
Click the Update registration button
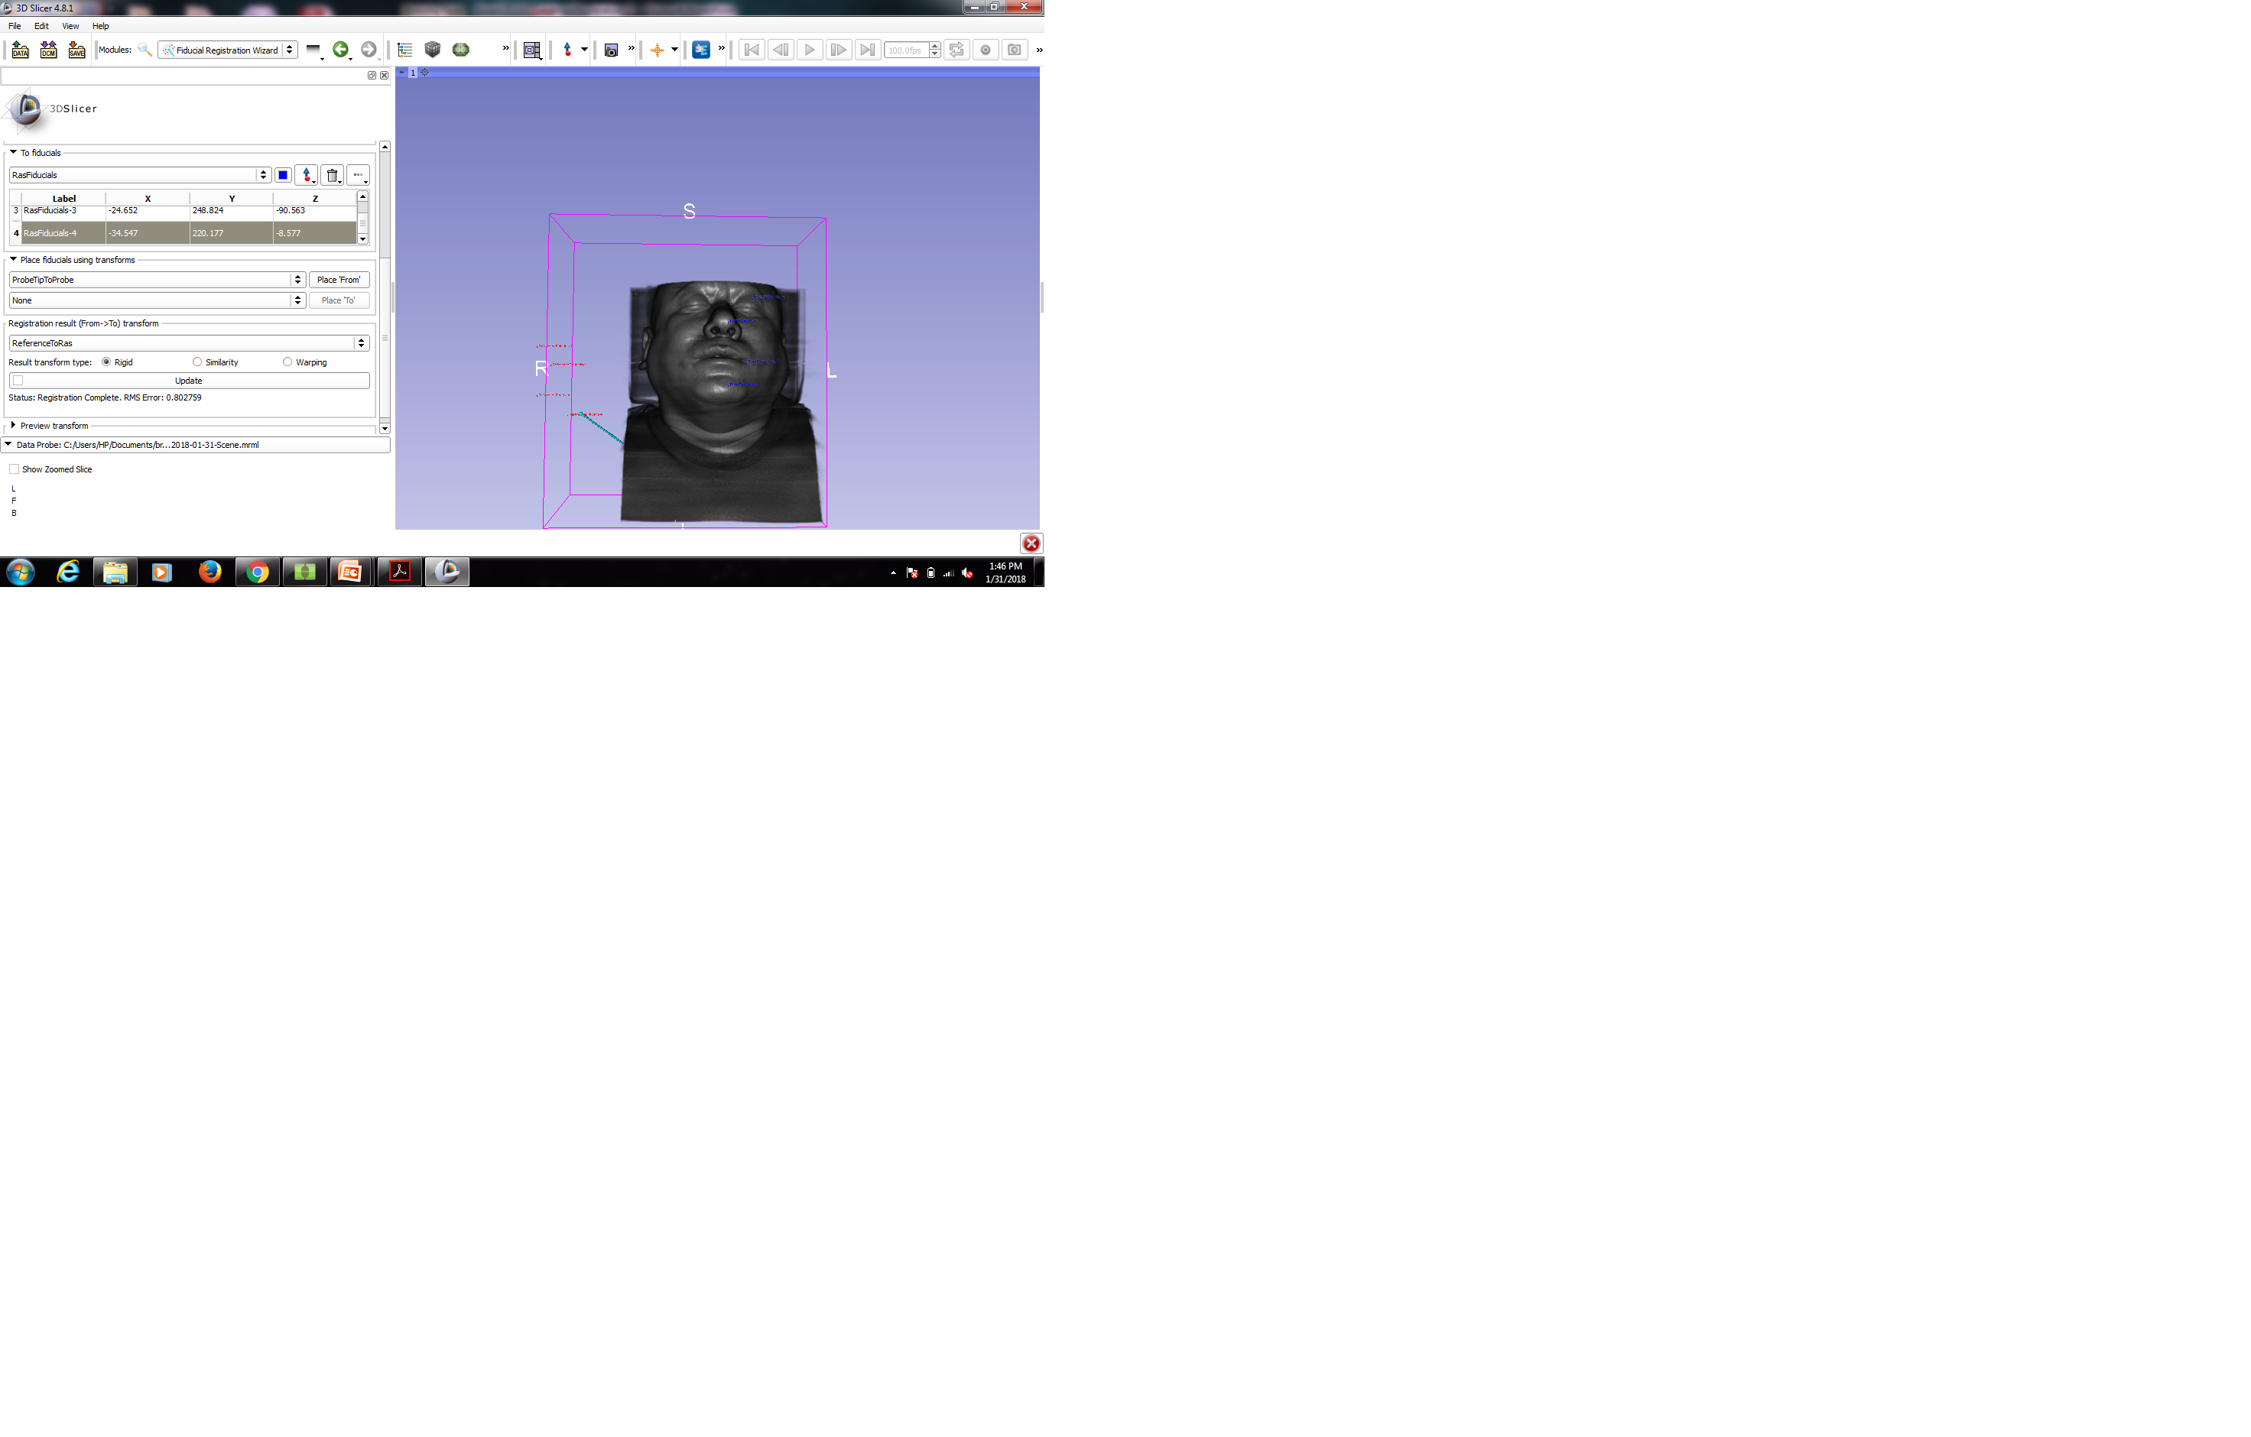189,381
